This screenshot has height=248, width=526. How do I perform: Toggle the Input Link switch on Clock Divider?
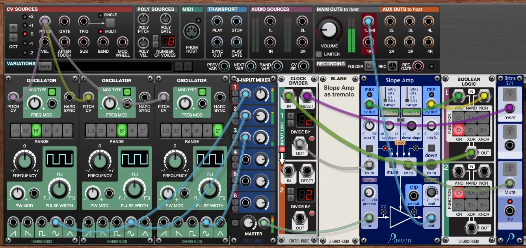coord(282,150)
